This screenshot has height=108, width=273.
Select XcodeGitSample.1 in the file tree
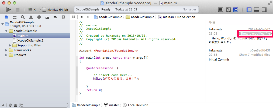[x=30, y=40]
